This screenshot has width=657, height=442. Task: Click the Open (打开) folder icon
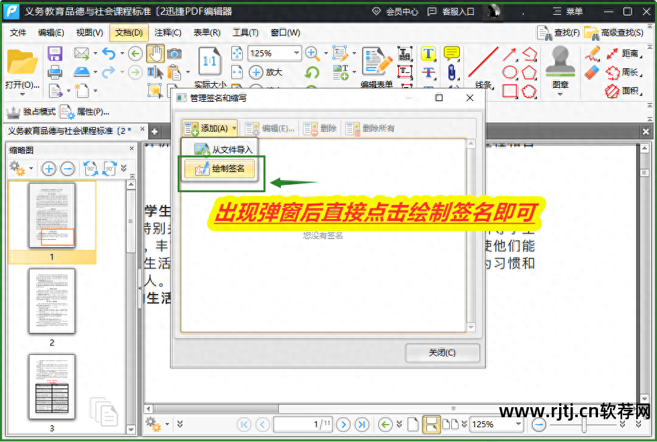coord(22,64)
